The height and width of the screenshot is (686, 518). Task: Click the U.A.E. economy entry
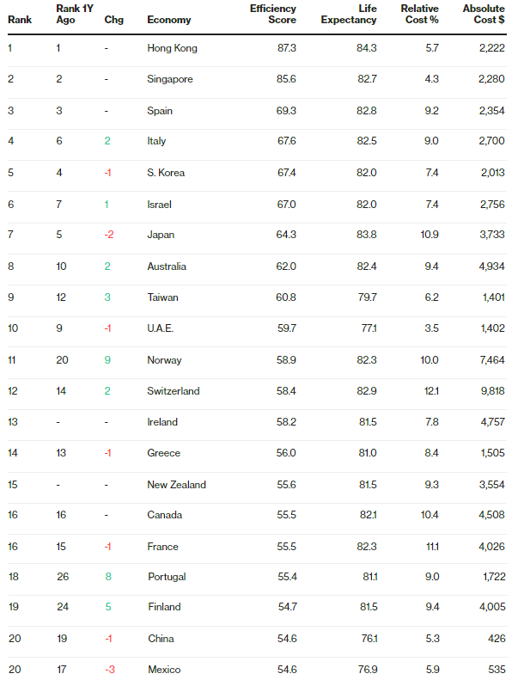[160, 328]
